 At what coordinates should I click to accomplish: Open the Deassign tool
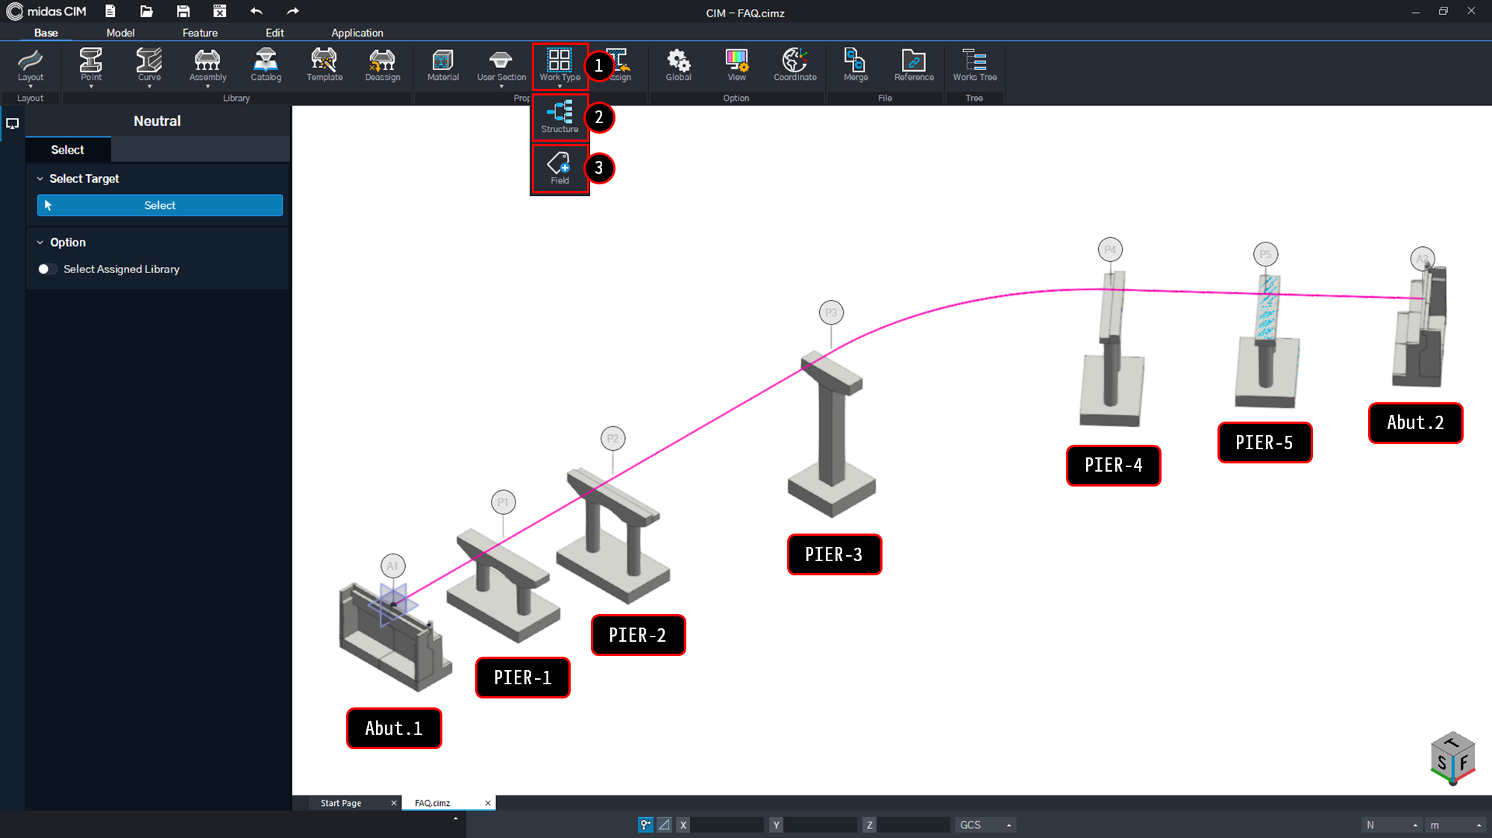tap(382, 65)
